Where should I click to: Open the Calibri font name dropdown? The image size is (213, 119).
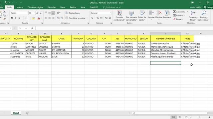(27, 13)
